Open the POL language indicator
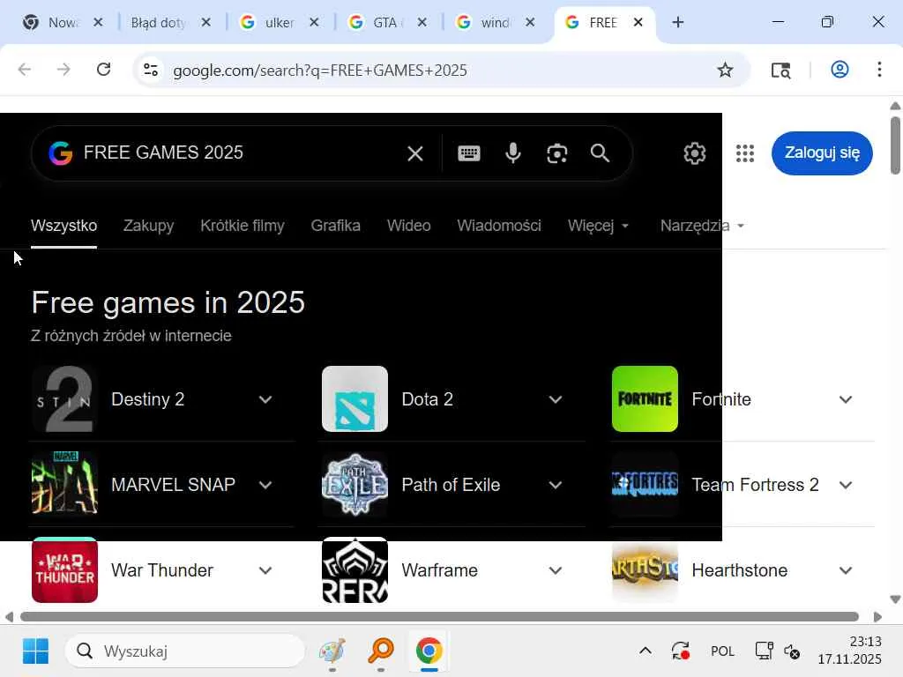The width and height of the screenshot is (903, 677). [x=722, y=651]
